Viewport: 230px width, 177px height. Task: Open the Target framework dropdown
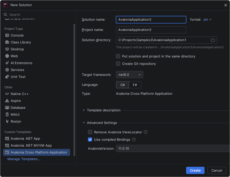pyautogui.click(x=130, y=75)
